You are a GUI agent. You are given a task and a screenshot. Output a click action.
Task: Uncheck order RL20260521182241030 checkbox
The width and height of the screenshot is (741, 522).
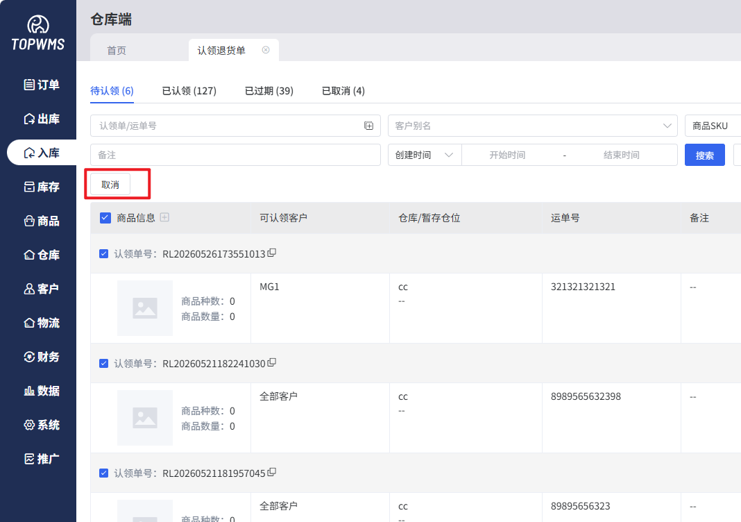(103, 364)
